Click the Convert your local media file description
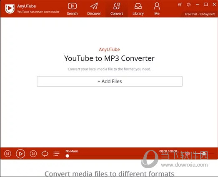 pyautogui.click(x=110, y=69)
